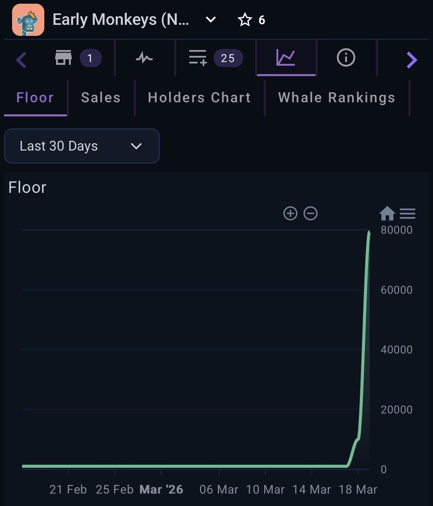Click the 10 Mar date label
433x506 pixels.
pos(265,490)
